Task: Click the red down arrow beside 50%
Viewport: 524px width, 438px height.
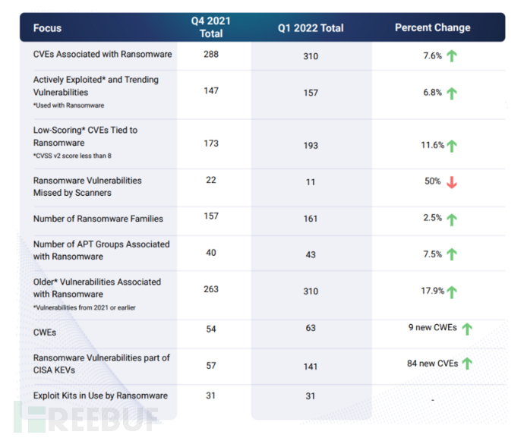Action: click(451, 182)
